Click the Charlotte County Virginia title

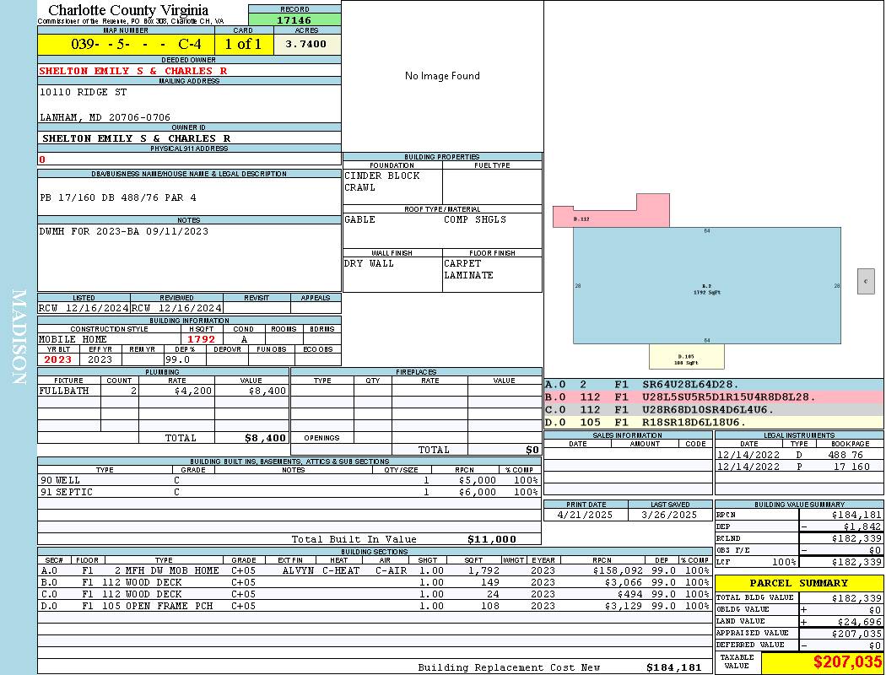coord(128,10)
